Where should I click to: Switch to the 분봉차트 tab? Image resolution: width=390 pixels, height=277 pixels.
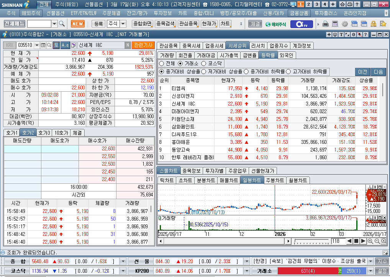pos(206,180)
